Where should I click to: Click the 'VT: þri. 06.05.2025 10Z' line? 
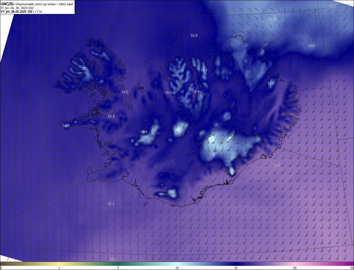tap(17, 12)
